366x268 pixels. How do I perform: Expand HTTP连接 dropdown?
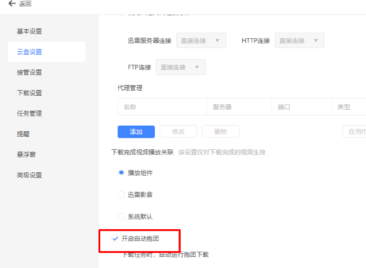pos(299,41)
